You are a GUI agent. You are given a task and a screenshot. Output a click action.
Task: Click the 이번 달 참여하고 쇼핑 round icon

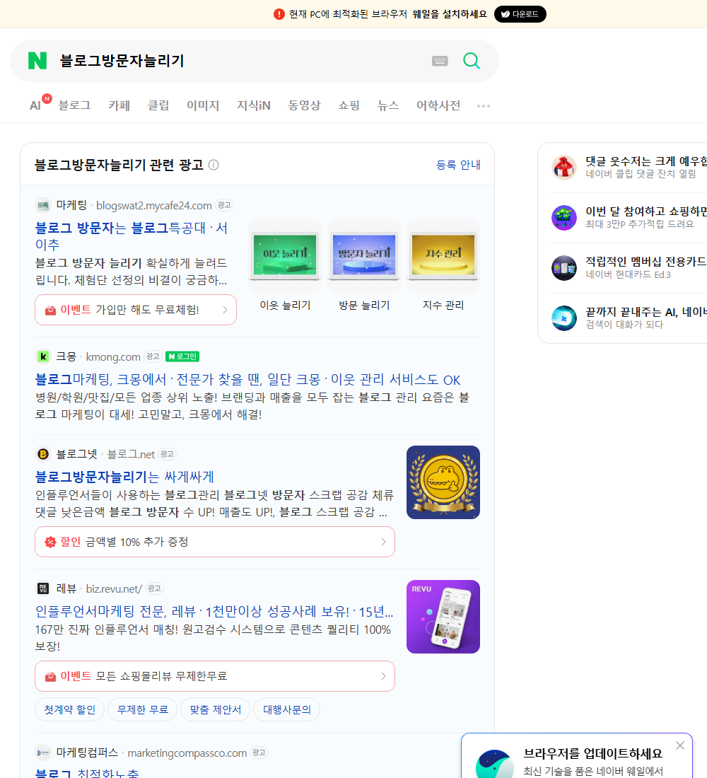[x=564, y=217]
